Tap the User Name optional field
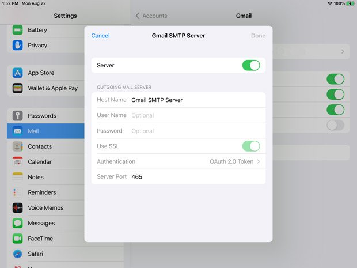 [178, 115]
